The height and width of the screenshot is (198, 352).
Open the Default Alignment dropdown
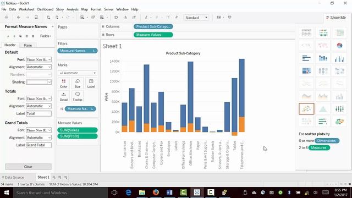pyautogui.click(x=39, y=67)
